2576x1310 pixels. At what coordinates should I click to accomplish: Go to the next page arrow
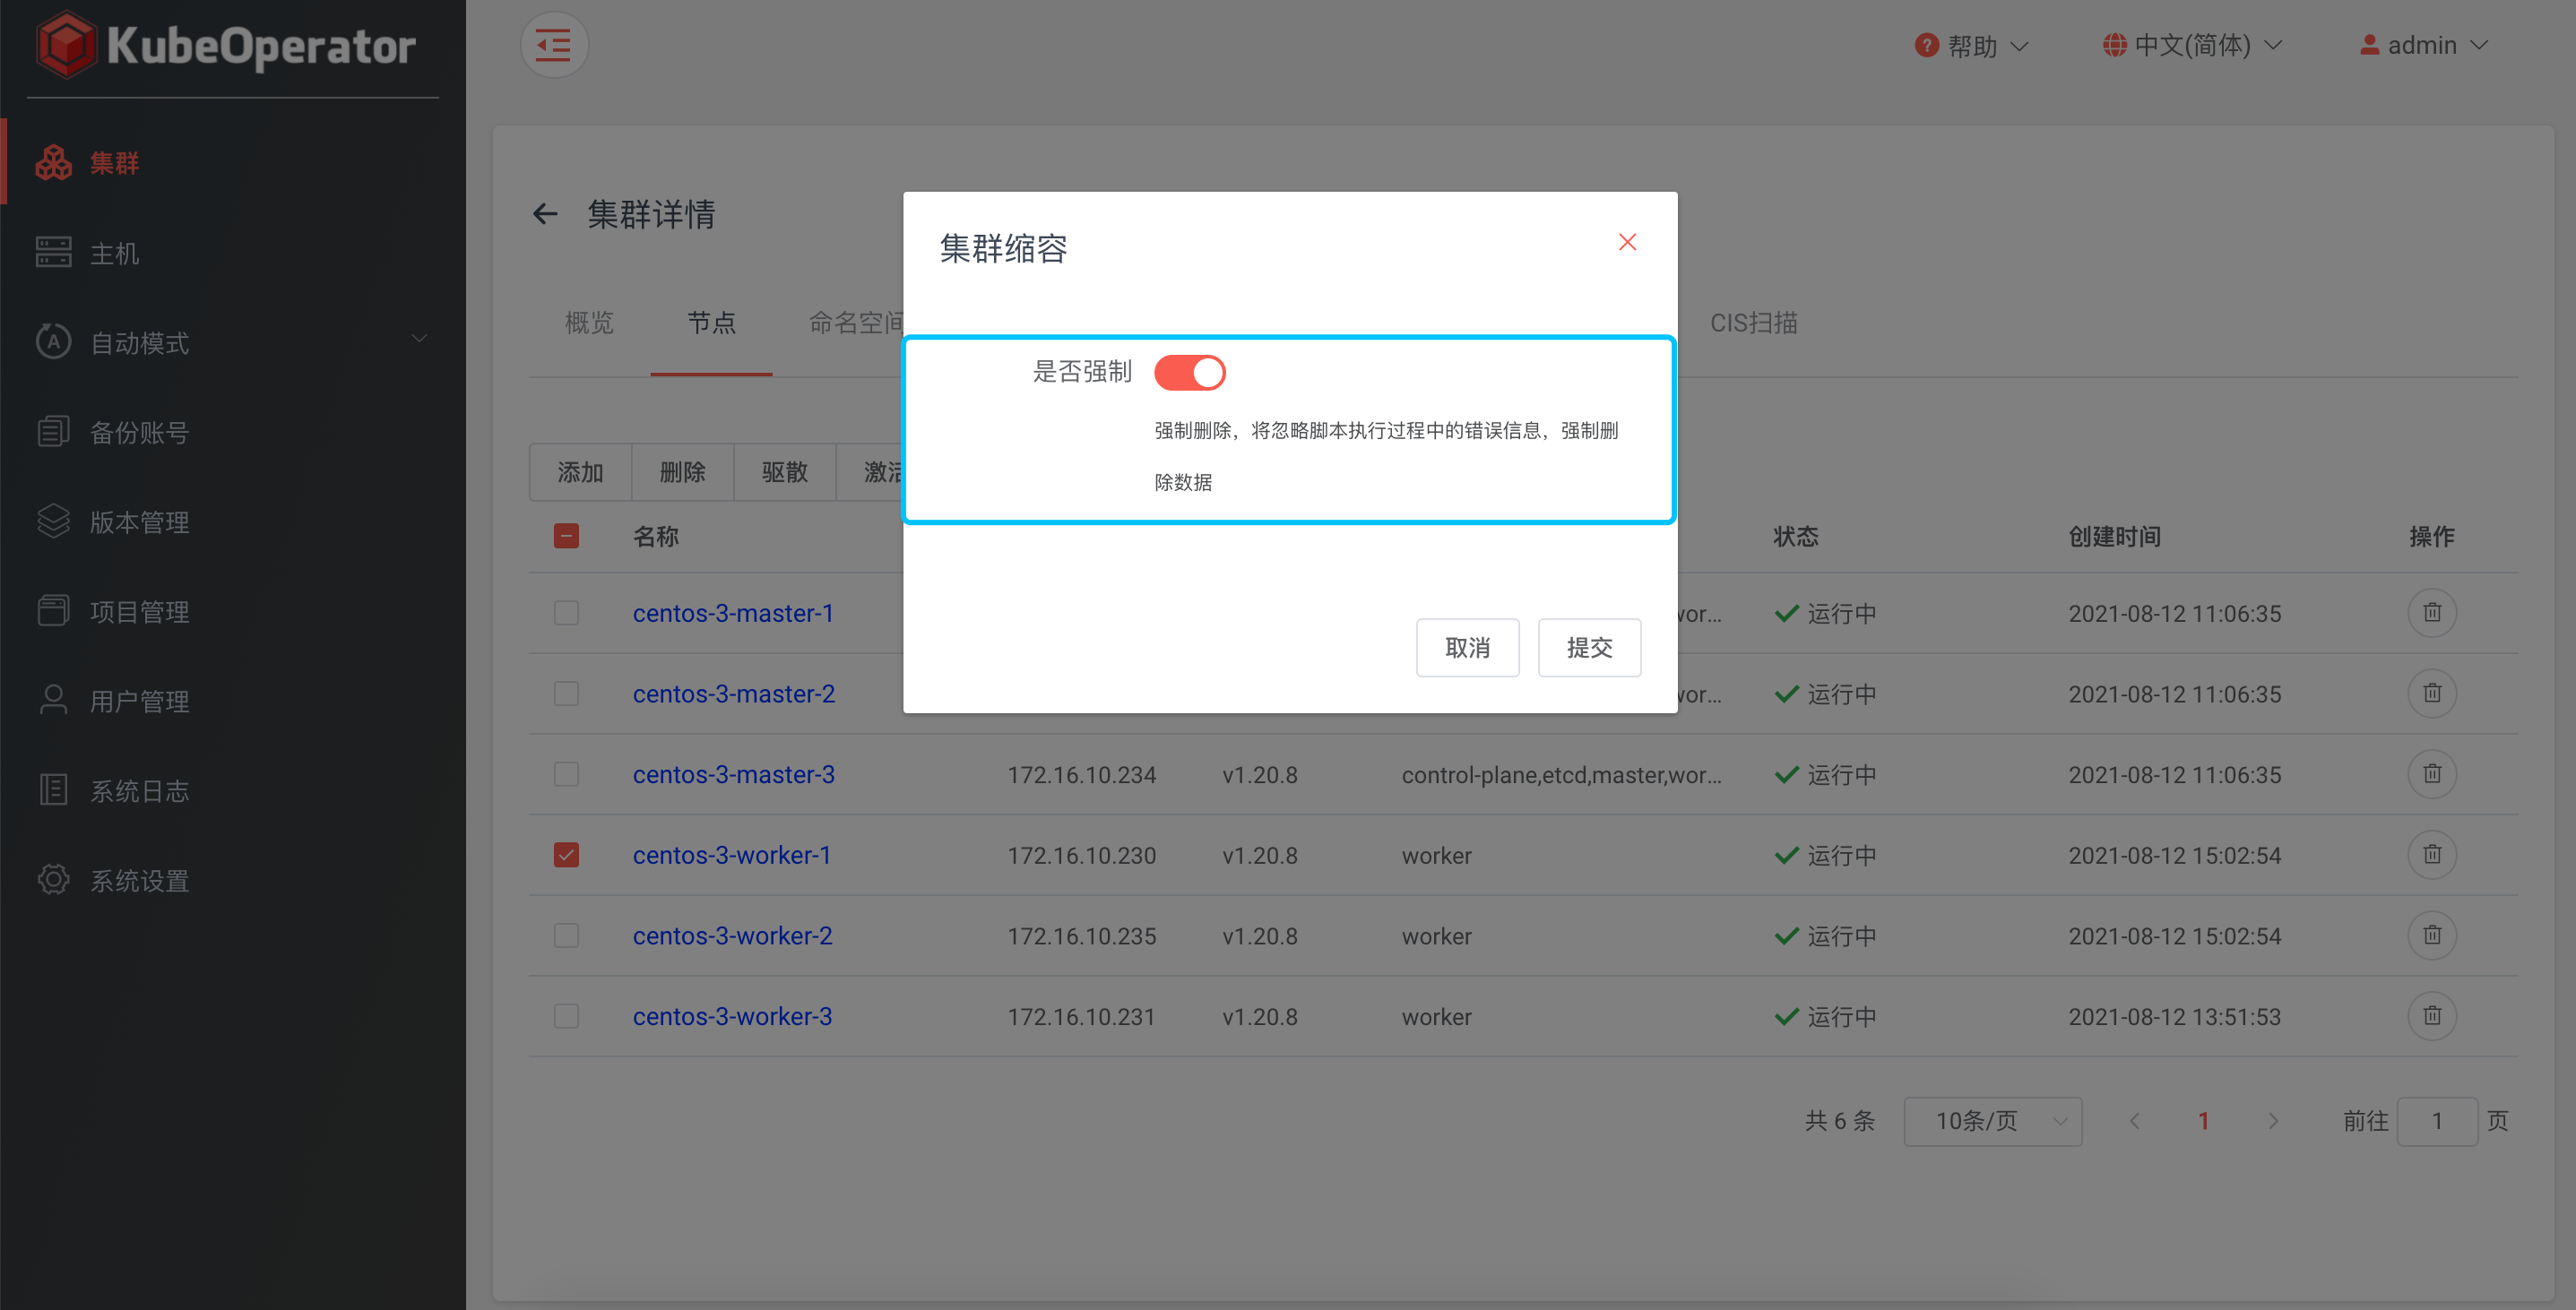pyautogui.click(x=2273, y=1121)
